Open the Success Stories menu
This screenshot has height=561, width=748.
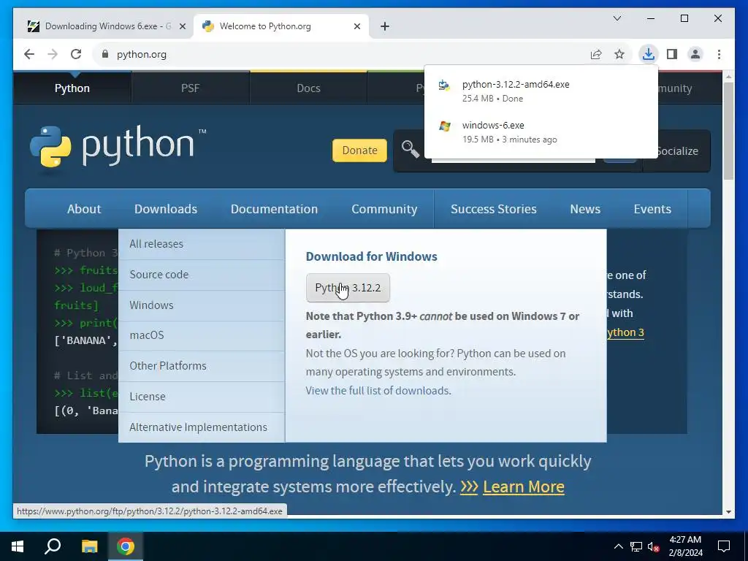click(x=493, y=209)
